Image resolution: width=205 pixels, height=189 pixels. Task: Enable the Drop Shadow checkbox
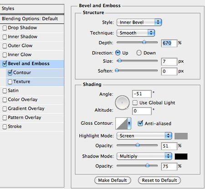[x=5, y=28]
